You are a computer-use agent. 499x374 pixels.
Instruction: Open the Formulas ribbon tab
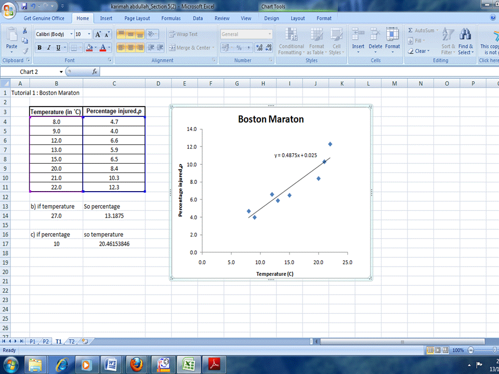pos(171,19)
